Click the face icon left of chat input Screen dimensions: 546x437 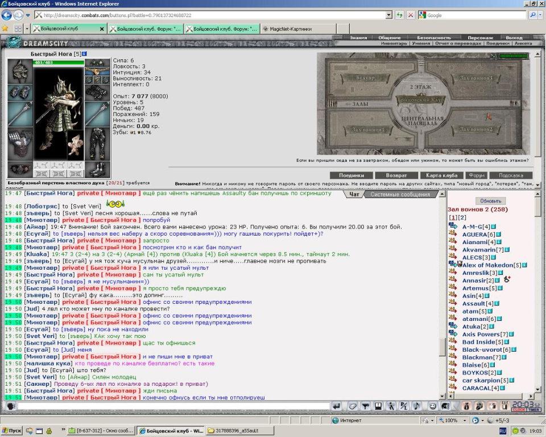point(11,406)
